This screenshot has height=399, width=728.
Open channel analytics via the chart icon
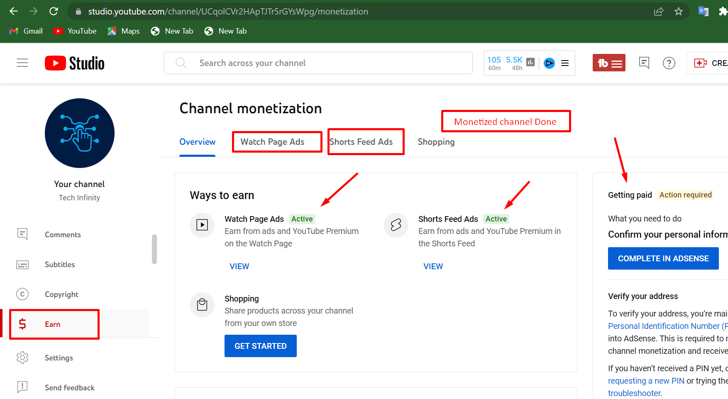[x=530, y=62]
